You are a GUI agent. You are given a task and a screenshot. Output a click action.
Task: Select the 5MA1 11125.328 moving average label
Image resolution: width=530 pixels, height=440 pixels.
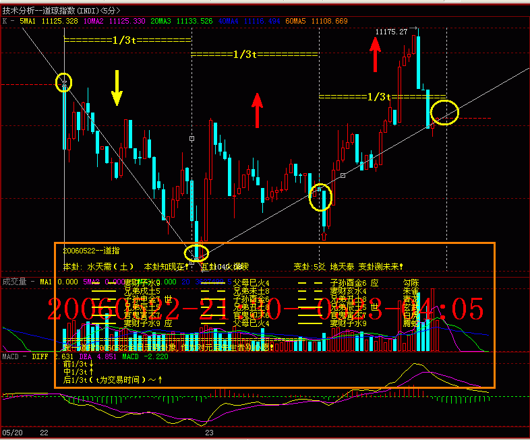coord(49,21)
